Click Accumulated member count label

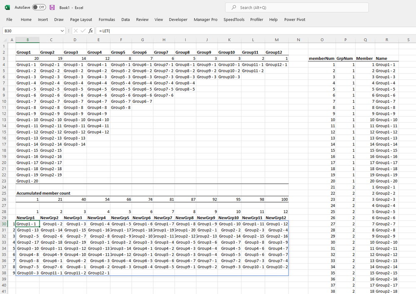click(x=43, y=193)
